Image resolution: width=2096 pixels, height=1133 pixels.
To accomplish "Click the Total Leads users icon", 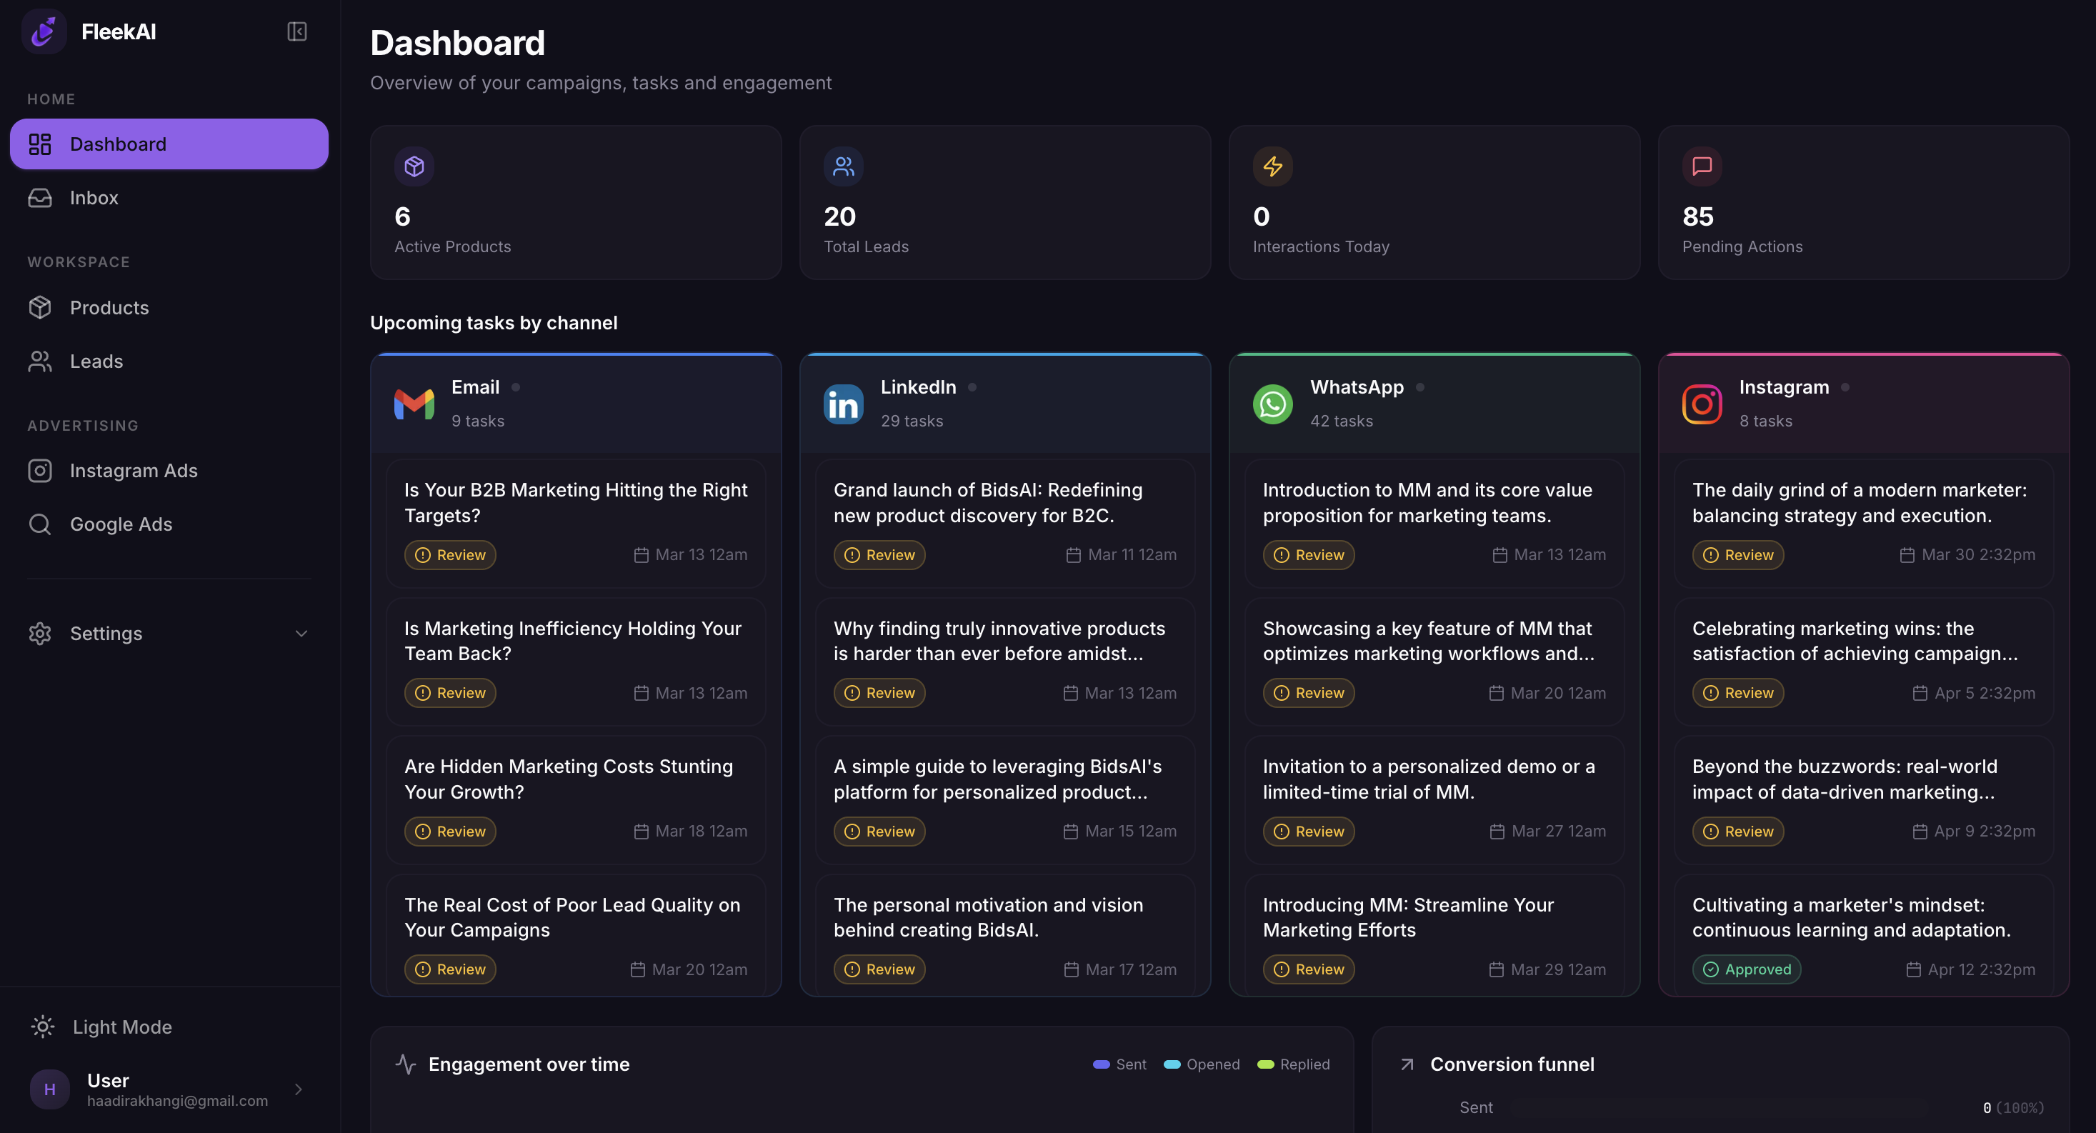I will 844,166.
